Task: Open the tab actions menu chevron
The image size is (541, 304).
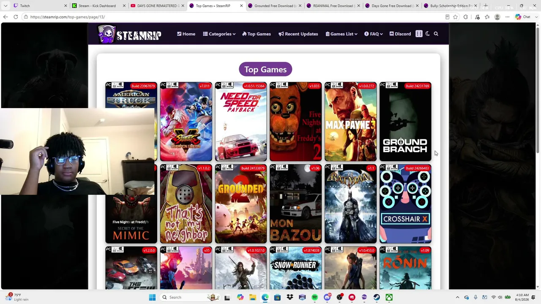Action: (5, 6)
